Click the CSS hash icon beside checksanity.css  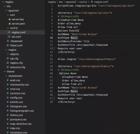tap(8, 85)
